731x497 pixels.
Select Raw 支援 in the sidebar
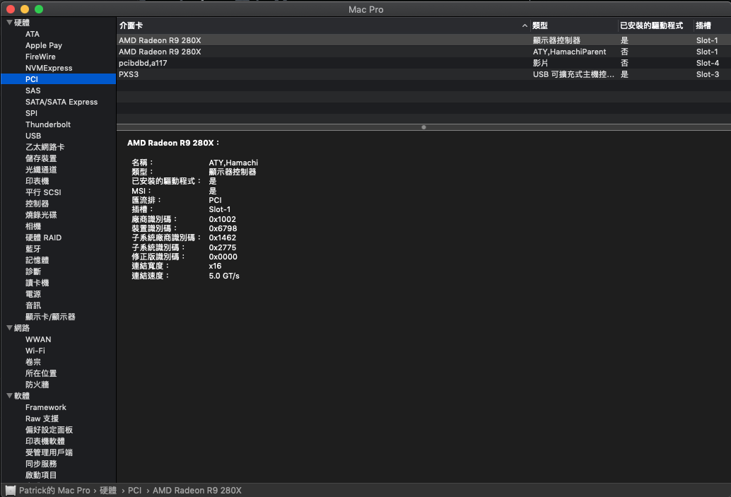[42, 419]
